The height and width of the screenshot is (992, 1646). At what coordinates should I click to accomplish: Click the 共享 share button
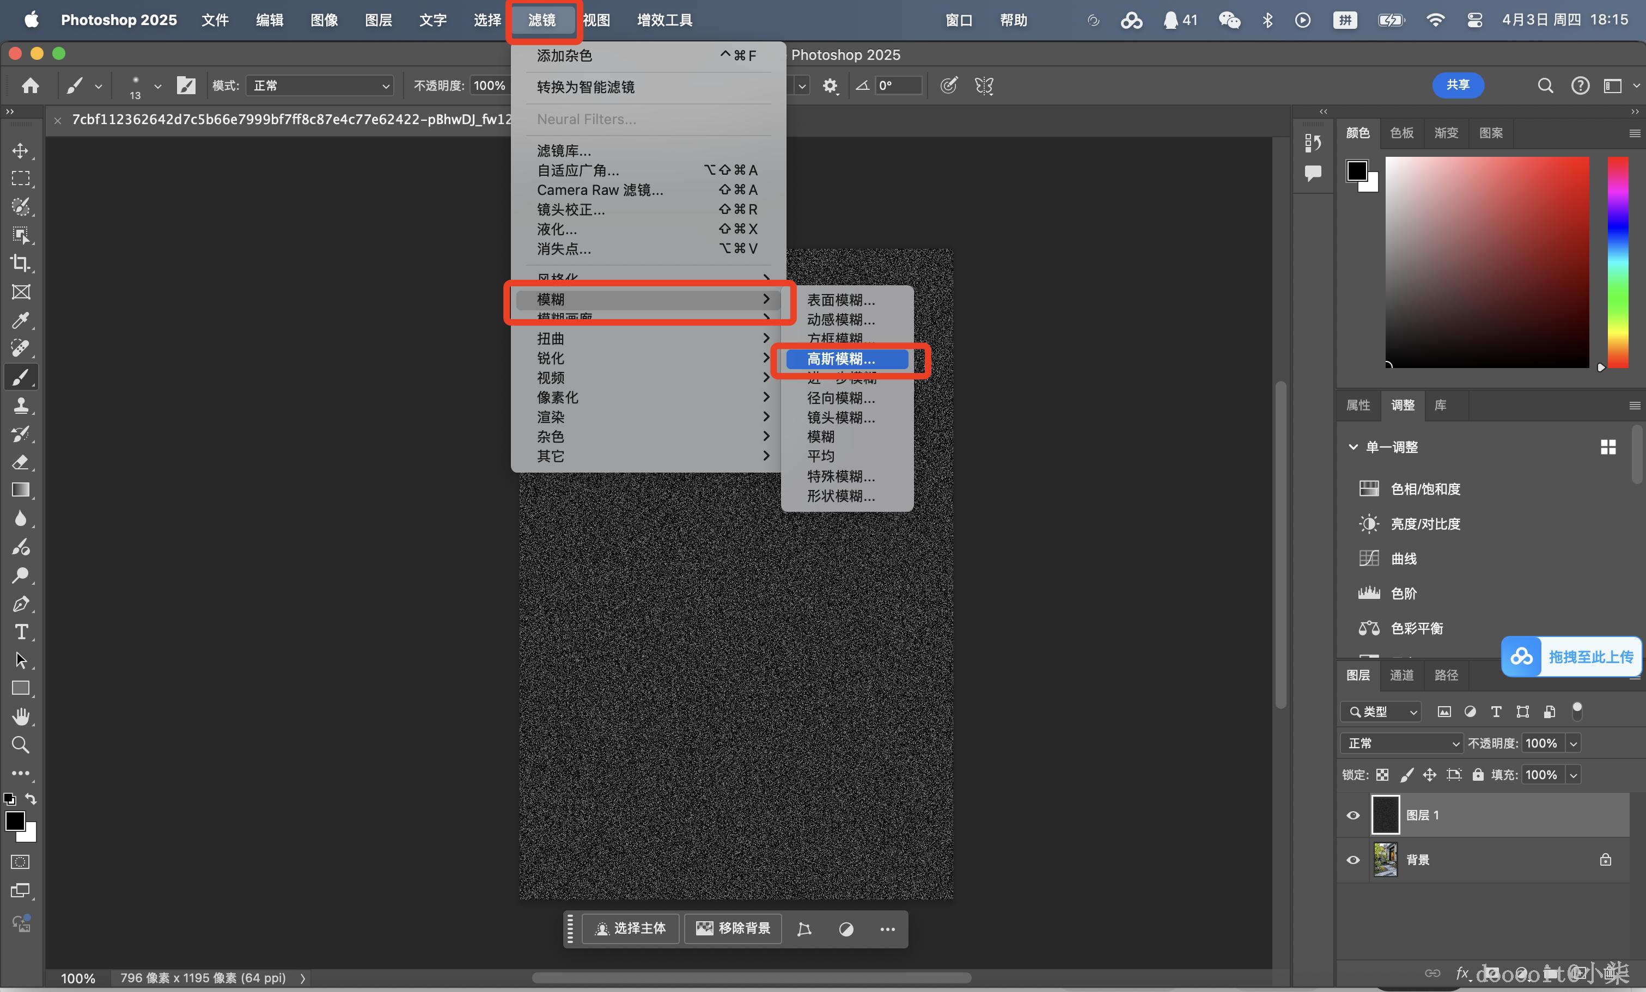[x=1458, y=85]
